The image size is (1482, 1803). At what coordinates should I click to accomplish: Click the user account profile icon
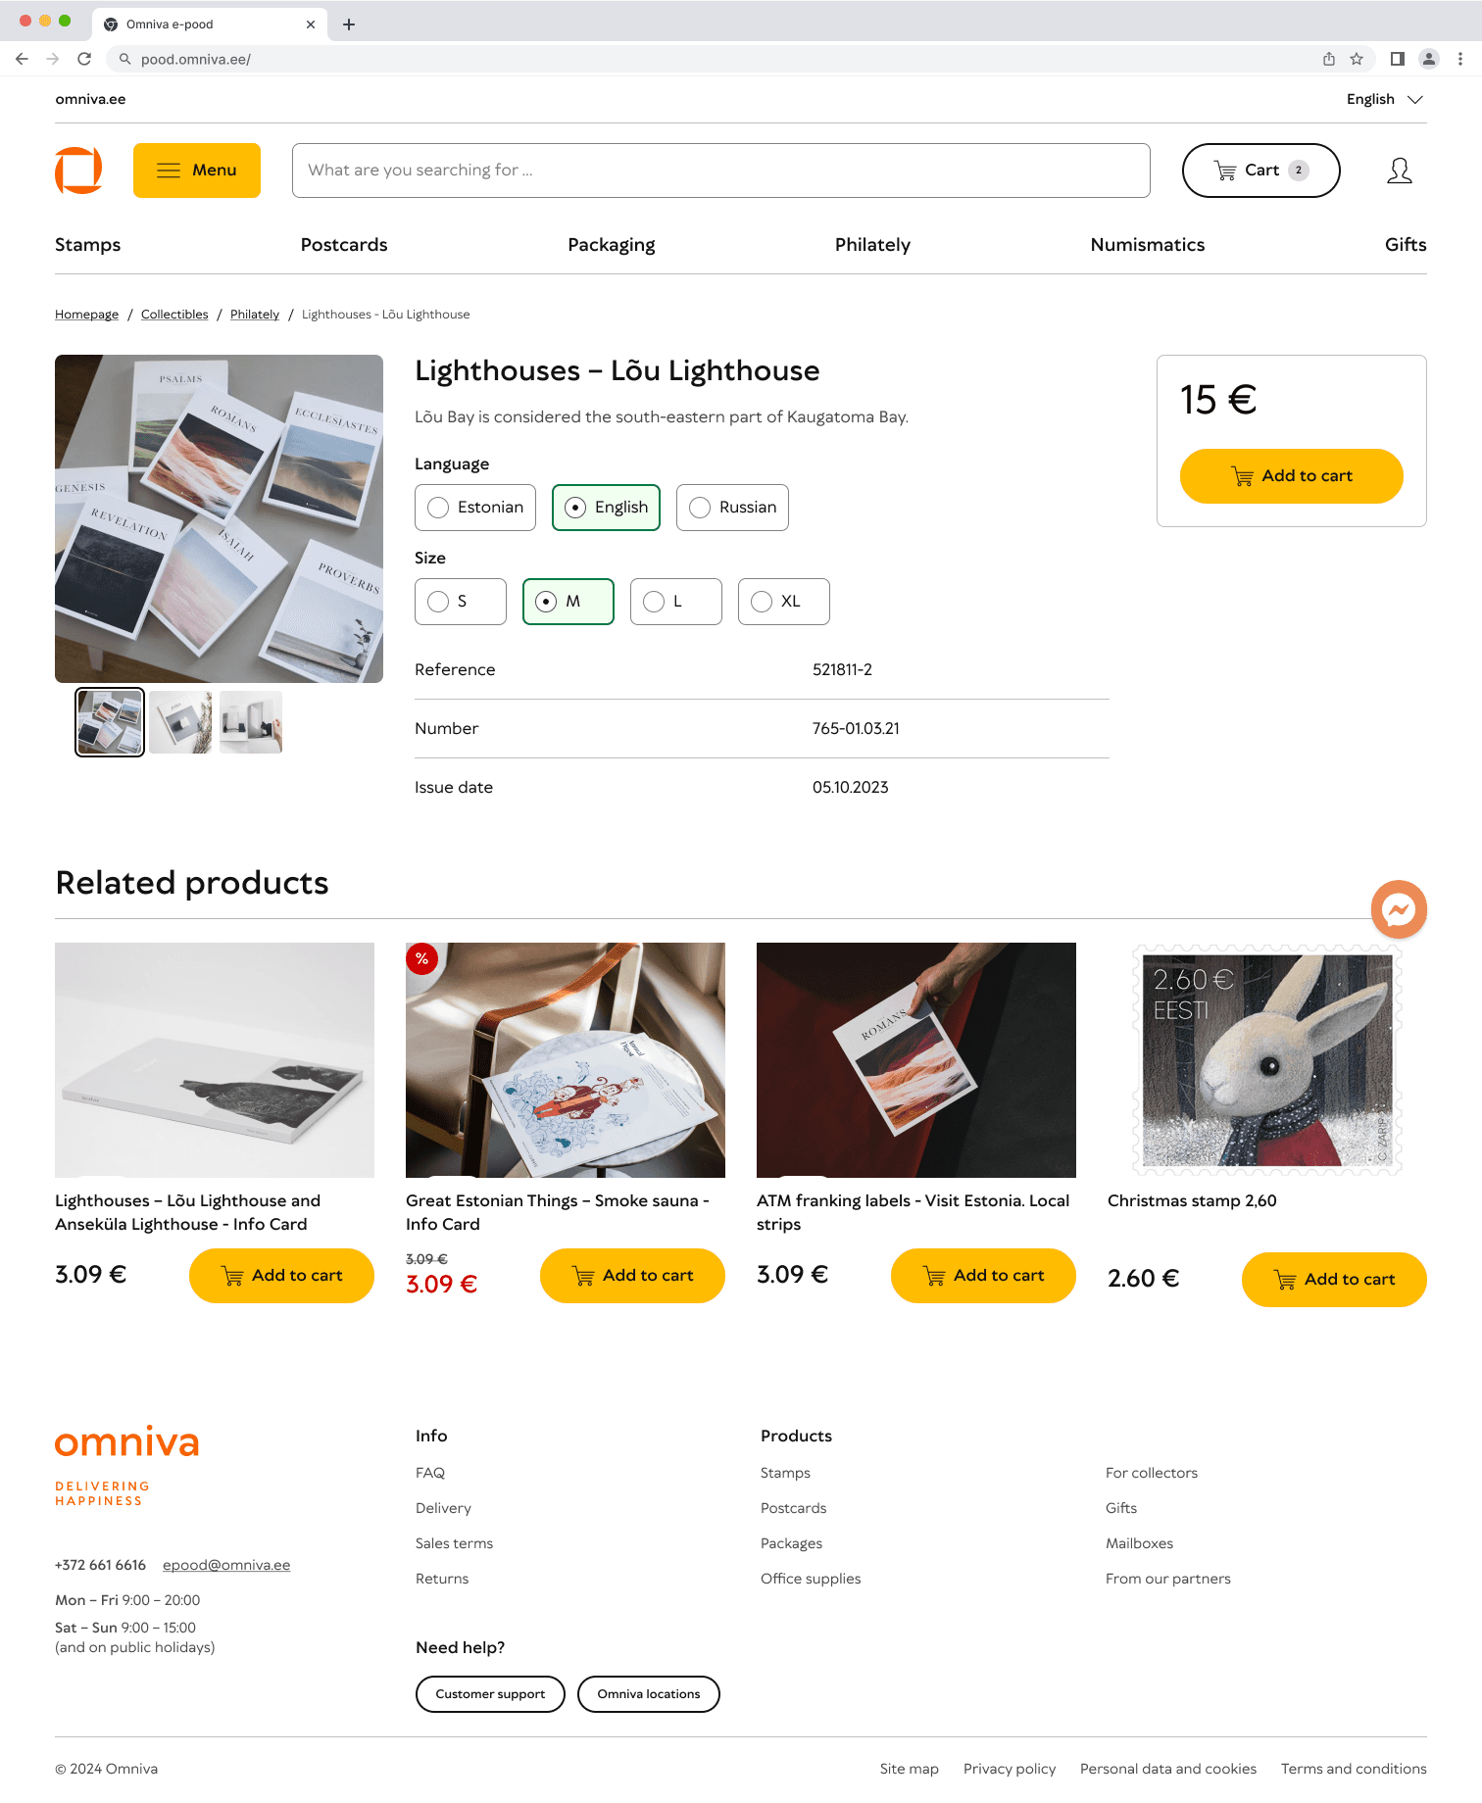tap(1400, 171)
